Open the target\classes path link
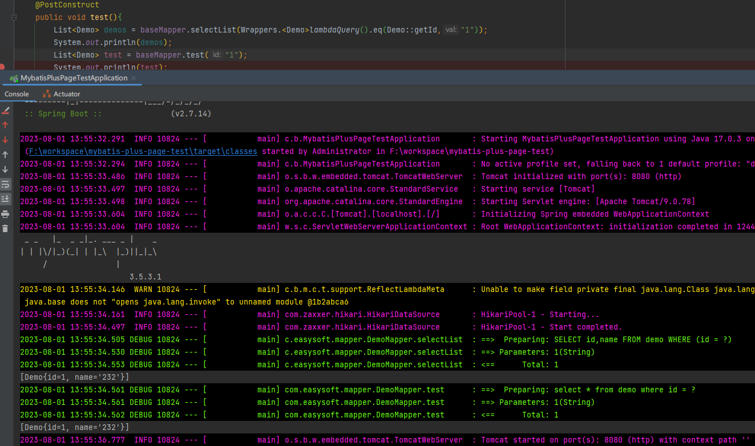 pyautogui.click(x=142, y=151)
